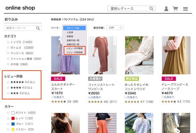Click the sidebar keyword search magnifier
Viewport: 196px width, 133px height.
point(38,28)
